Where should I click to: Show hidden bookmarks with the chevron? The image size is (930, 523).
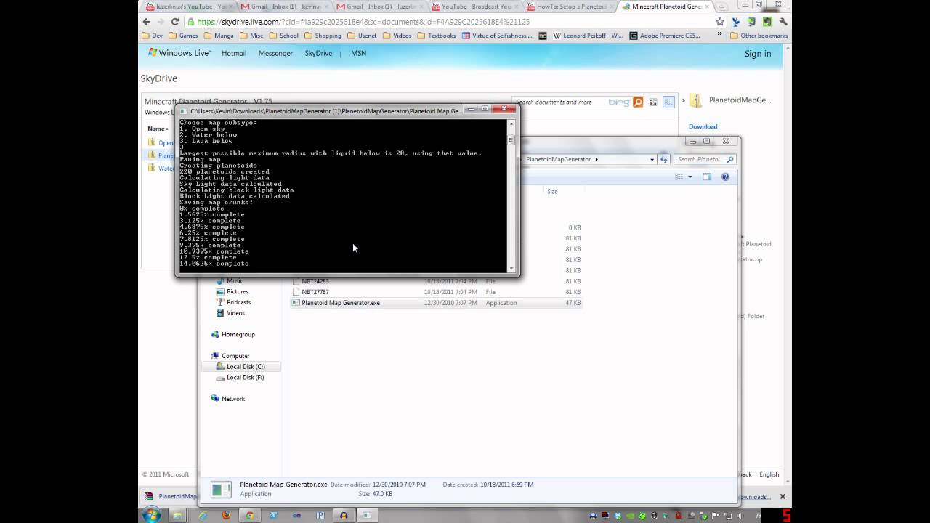[721, 36]
